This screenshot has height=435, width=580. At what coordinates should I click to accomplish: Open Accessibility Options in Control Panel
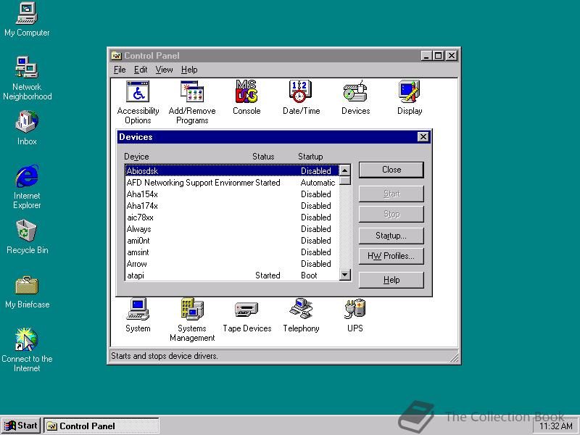point(138,102)
